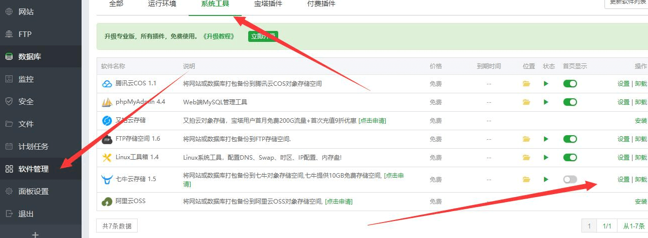Click the monitor icon beside 监控
Viewport: 648px width, 238px height.
coord(9,79)
